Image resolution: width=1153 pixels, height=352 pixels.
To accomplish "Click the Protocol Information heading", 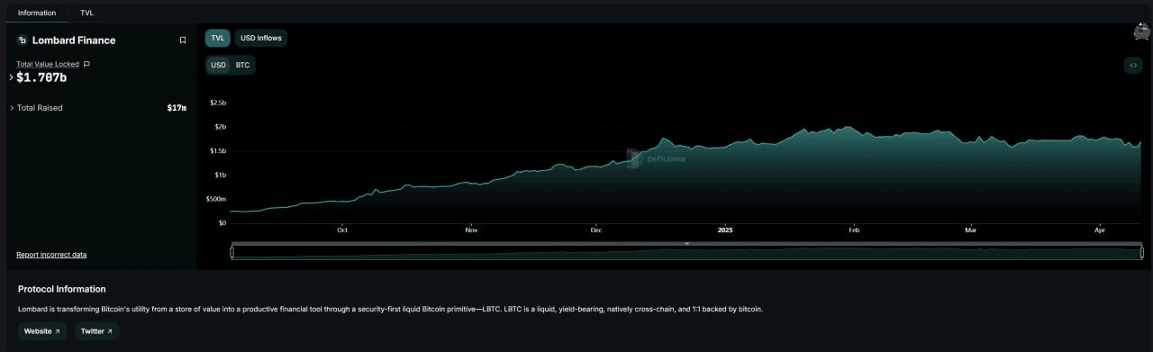I will tap(62, 289).
